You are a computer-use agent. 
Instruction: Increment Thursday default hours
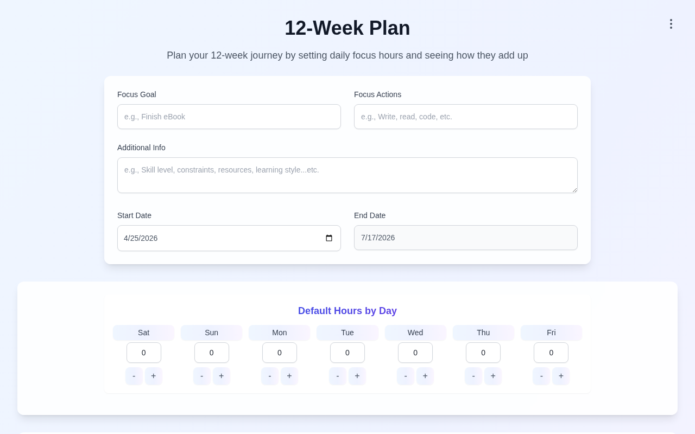pyautogui.click(x=493, y=376)
